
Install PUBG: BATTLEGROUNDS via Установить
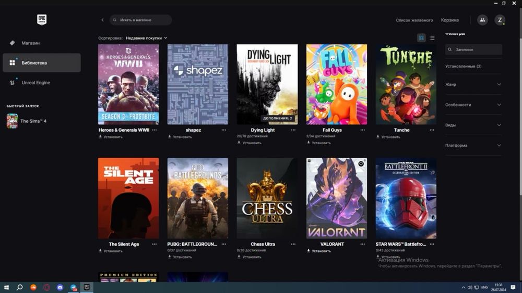point(180,257)
